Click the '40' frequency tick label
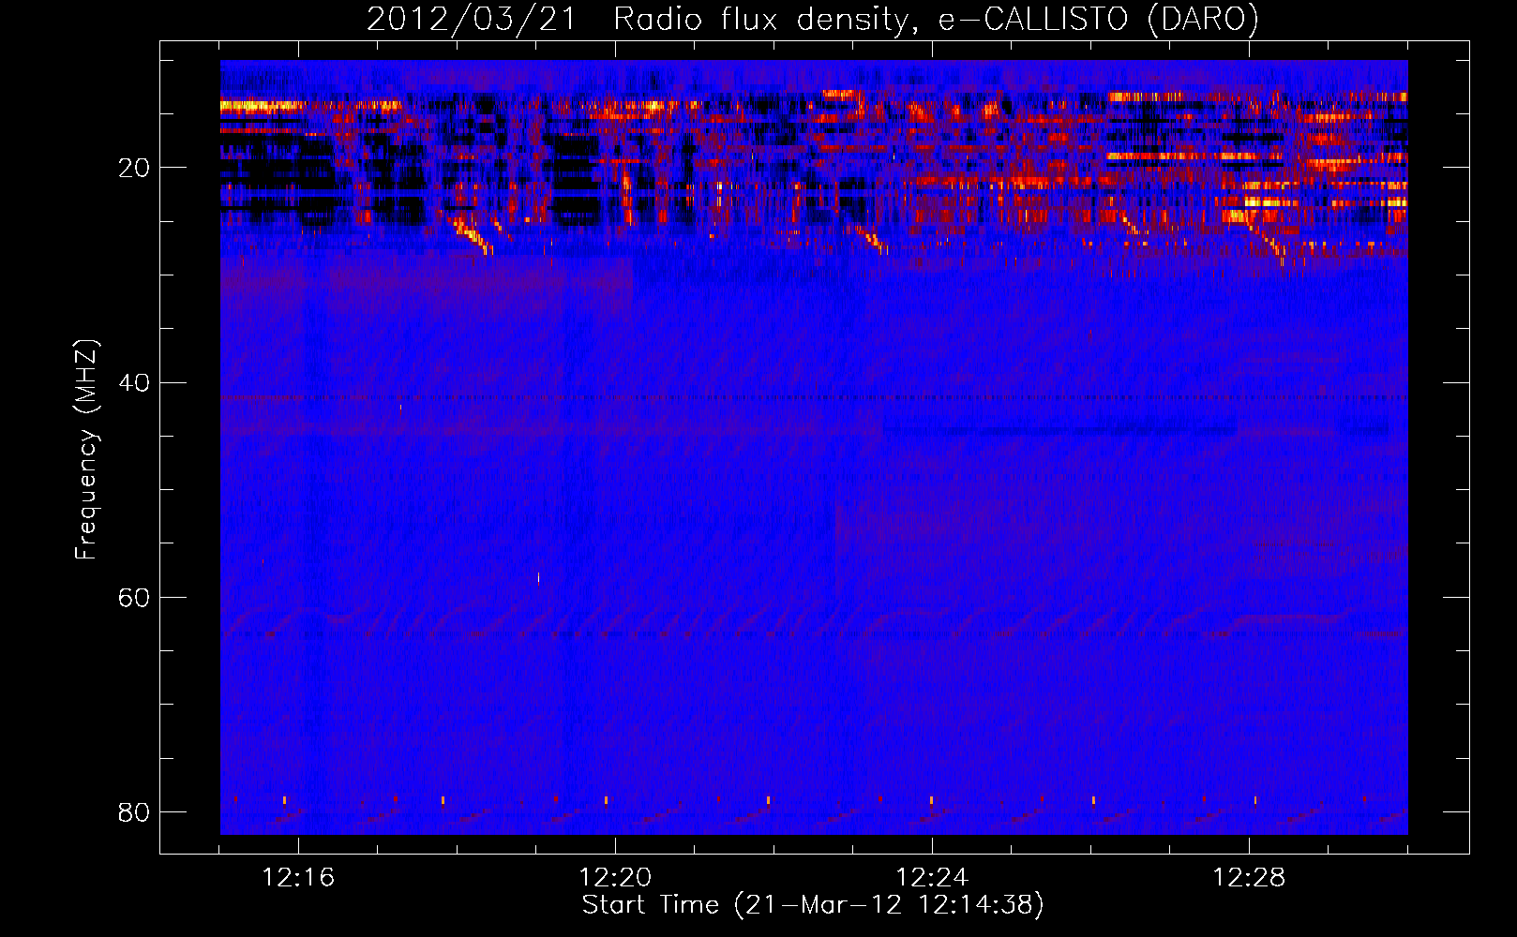 [x=134, y=382]
